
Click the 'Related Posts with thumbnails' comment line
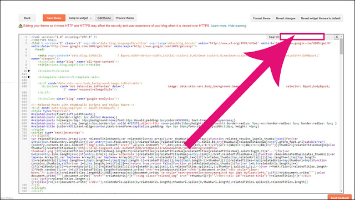[83, 105]
